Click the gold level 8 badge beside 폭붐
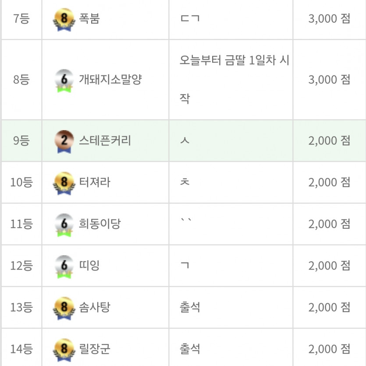This screenshot has height=366, width=366. (x=64, y=20)
